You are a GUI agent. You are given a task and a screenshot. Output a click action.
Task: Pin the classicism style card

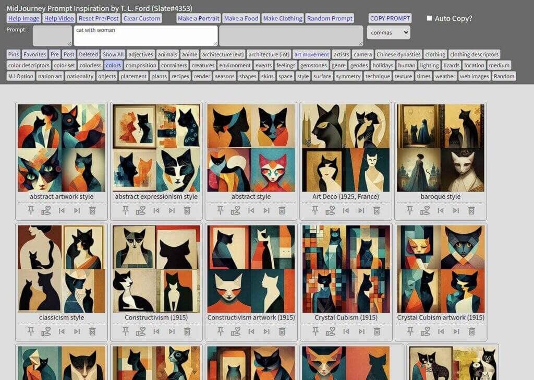[31, 331]
